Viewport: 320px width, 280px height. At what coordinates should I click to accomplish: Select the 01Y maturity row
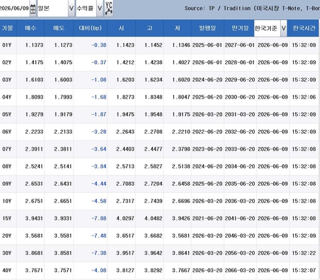coord(159,45)
